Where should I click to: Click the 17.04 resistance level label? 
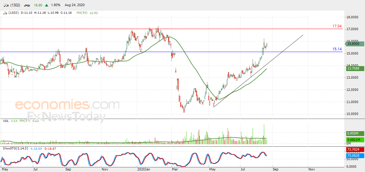[337, 26]
